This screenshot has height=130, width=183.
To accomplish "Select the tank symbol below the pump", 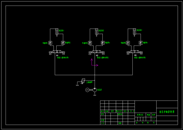I will (95, 95).
